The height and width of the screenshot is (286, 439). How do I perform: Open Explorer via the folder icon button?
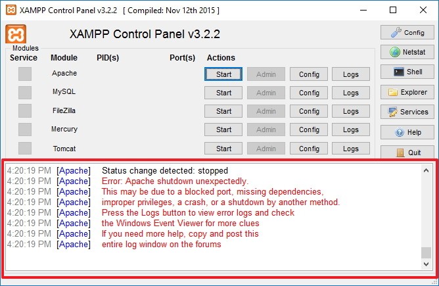click(x=407, y=92)
